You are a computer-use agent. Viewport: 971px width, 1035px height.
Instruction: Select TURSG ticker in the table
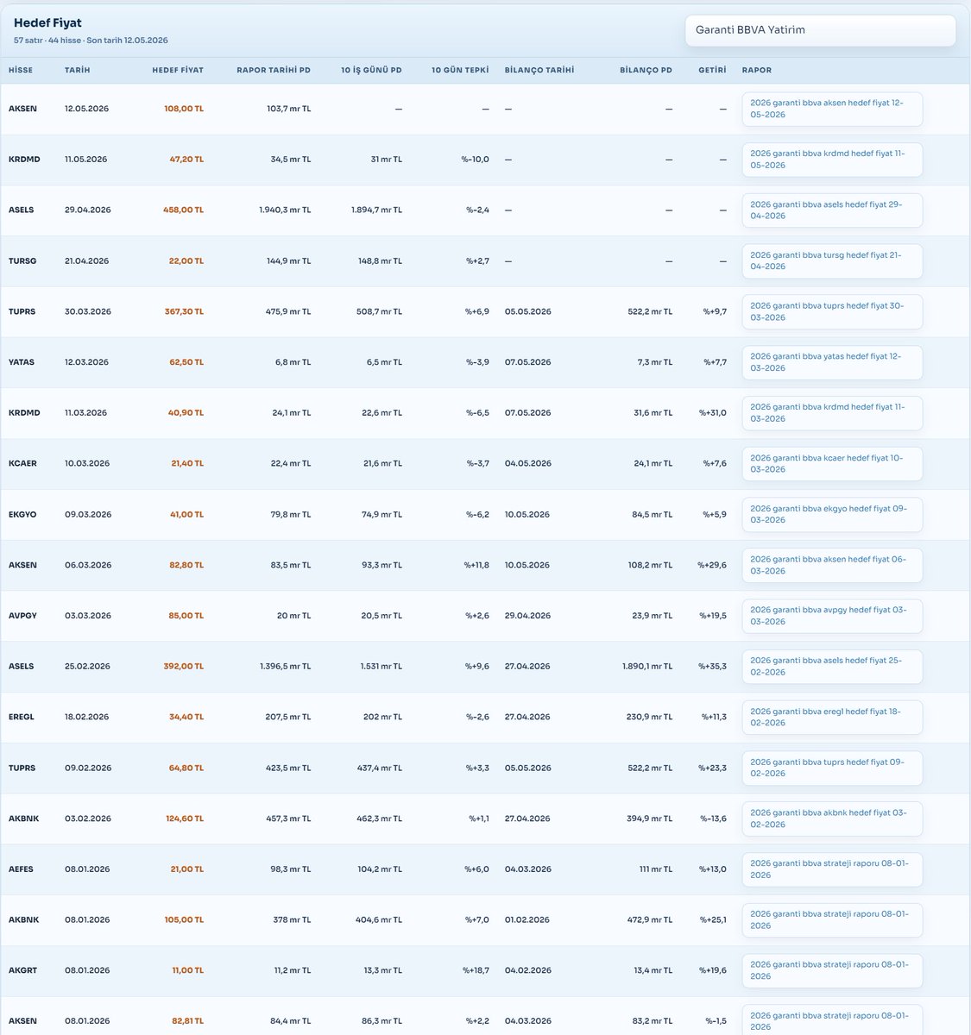coord(22,261)
